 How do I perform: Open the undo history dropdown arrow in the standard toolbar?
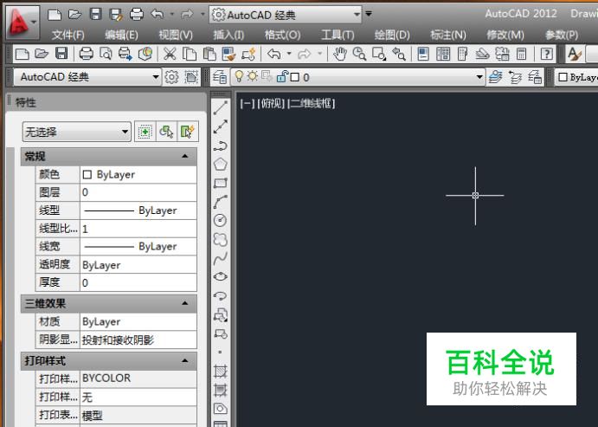coord(289,54)
